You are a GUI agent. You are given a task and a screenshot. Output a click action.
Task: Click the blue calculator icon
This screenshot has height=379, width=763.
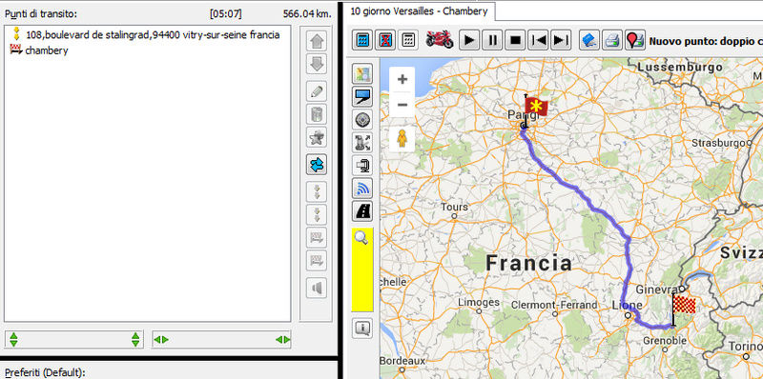click(x=362, y=40)
